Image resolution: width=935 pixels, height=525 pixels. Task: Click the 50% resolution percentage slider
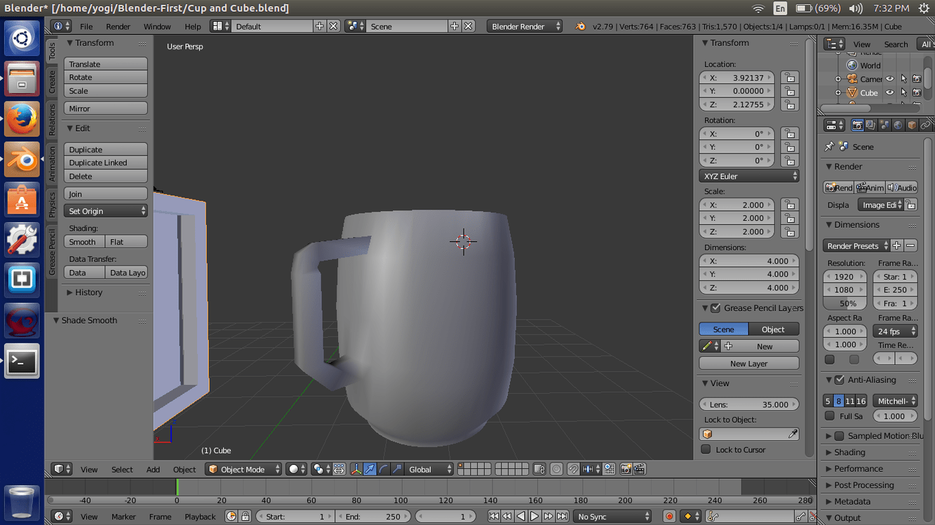847,304
